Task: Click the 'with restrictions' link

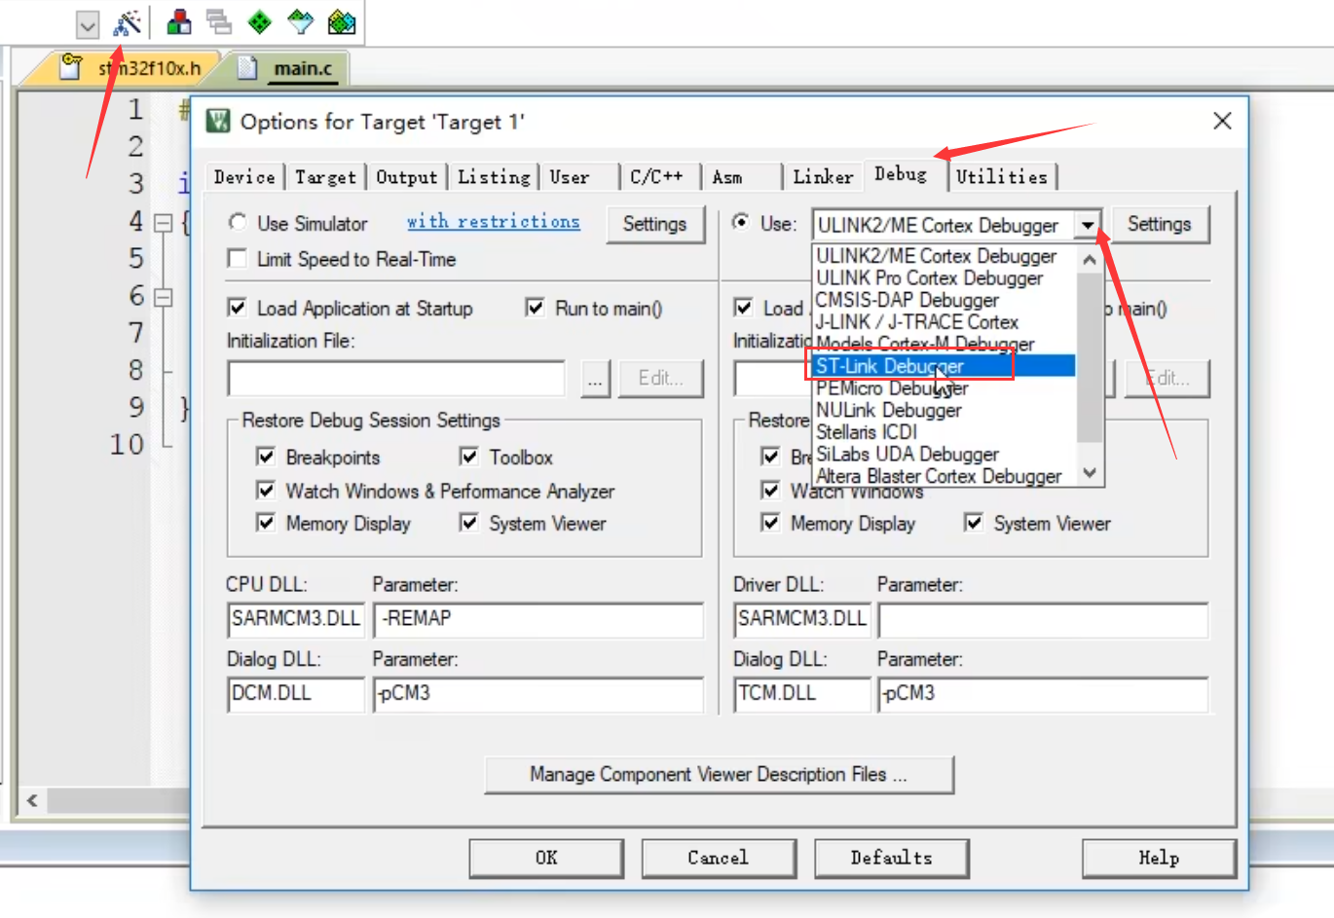Action: click(x=493, y=222)
